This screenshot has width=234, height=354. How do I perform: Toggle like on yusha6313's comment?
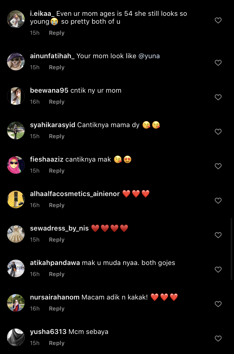[x=218, y=338]
